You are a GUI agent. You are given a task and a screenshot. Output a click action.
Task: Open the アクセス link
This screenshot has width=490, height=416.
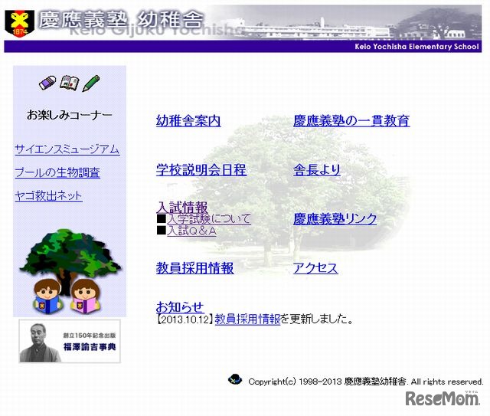pyautogui.click(x=315, y=268)
